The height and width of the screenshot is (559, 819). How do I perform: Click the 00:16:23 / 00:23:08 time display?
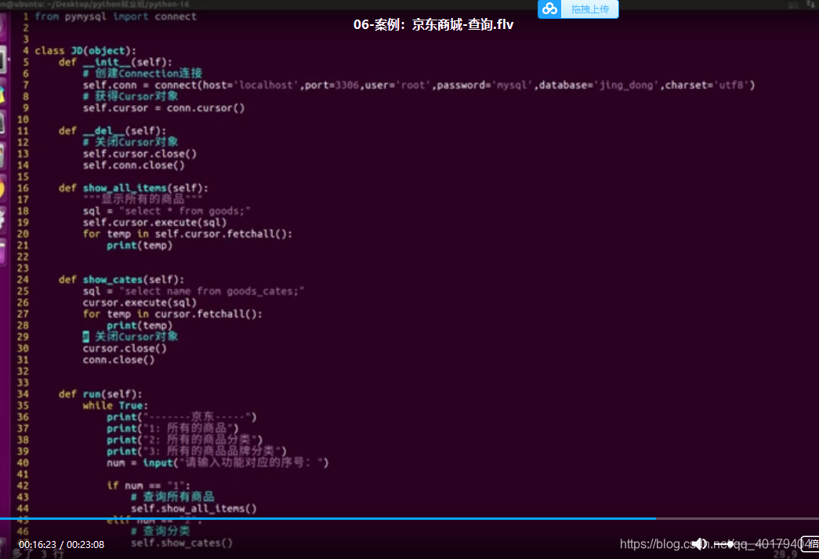pos(62,544)
